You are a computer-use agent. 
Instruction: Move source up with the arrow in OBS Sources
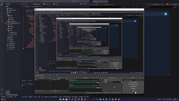tap(57, 91)
